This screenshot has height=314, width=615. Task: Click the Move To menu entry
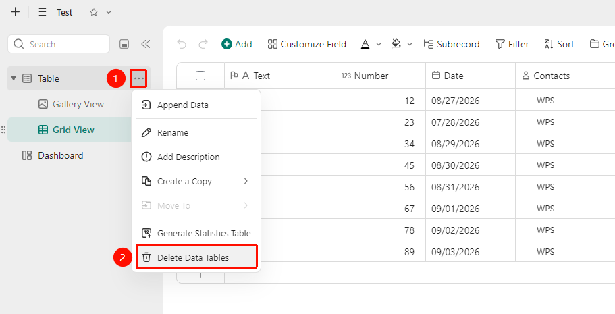tap(196, 206)
